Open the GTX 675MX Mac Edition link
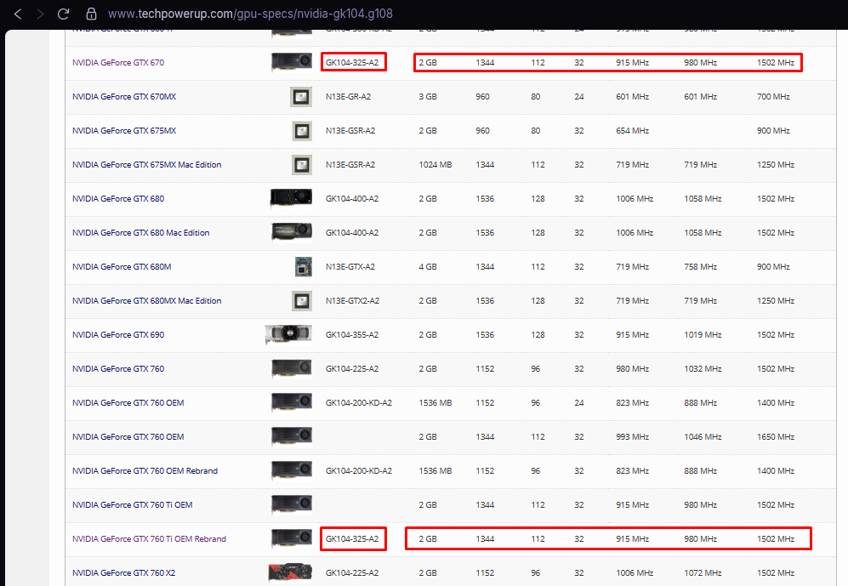The width and height of the screenshot is (848, 586). pos(146,165)
